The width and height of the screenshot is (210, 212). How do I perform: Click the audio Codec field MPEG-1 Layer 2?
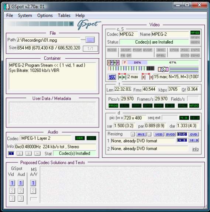[x=45, y=138]
